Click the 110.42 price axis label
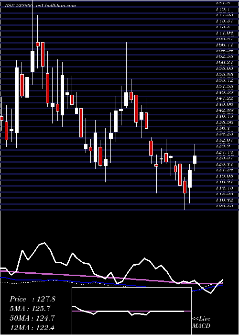The height and width of the screenshot is (335, 239). (225, 200)
